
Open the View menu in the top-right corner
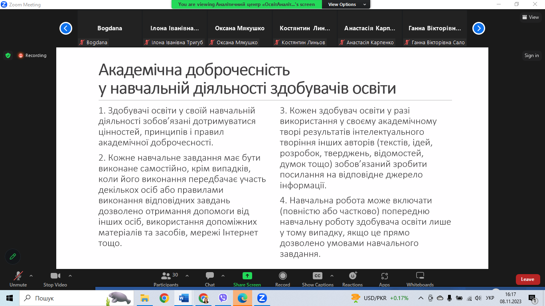click(531, 17)
